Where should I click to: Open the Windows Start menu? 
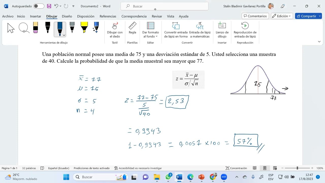tap(66, 177)
